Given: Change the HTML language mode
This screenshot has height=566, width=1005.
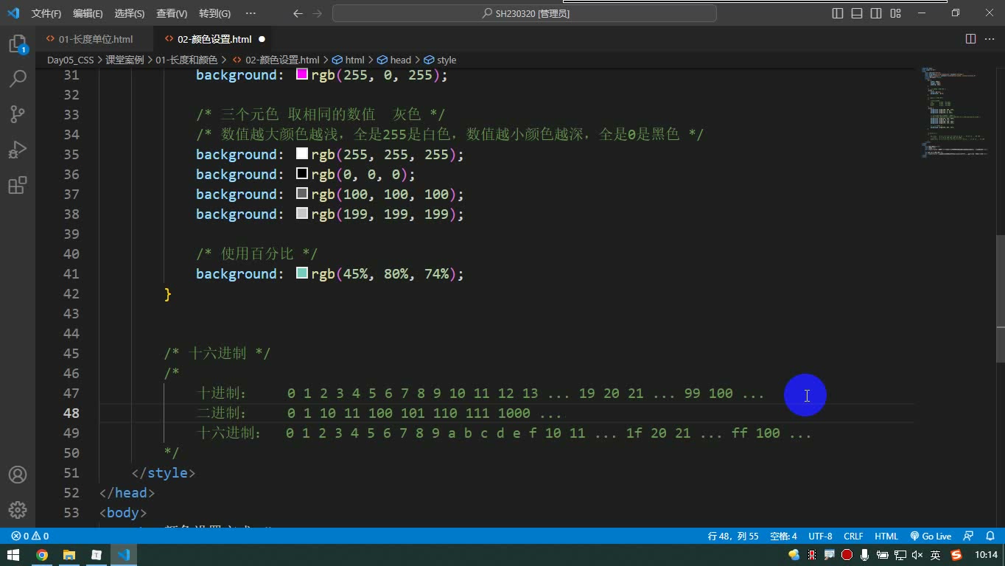Looking at the screenshot, I should [x=886, y=536].
